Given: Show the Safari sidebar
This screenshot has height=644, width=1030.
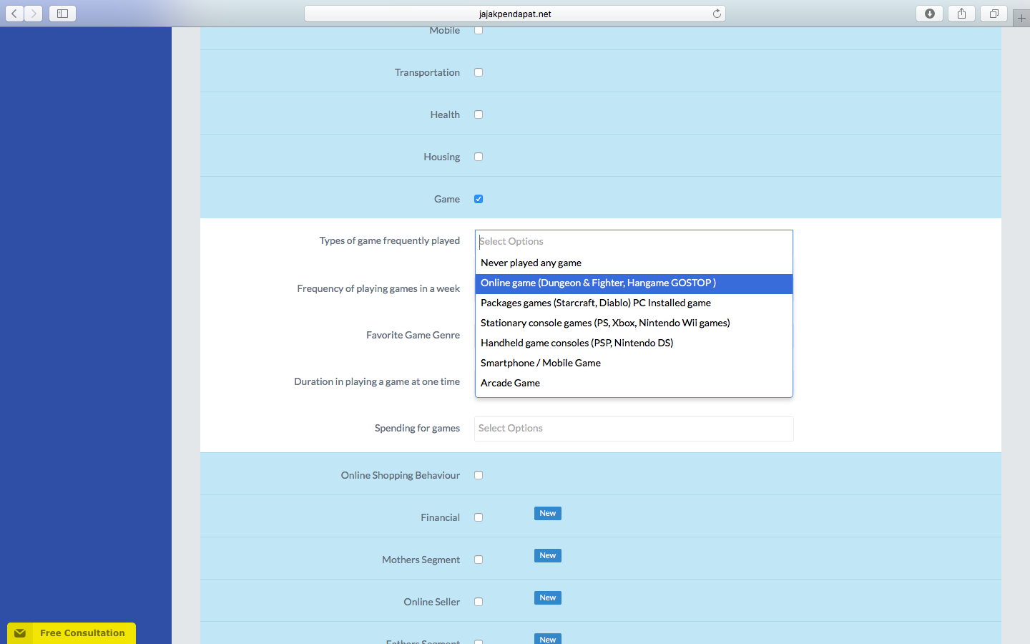Looking at the screenshot, I should coord(62,14).
